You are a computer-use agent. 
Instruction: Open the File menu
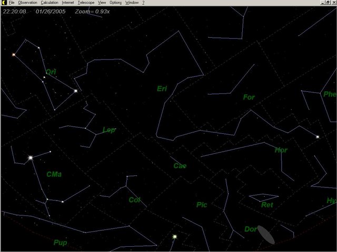11,3
